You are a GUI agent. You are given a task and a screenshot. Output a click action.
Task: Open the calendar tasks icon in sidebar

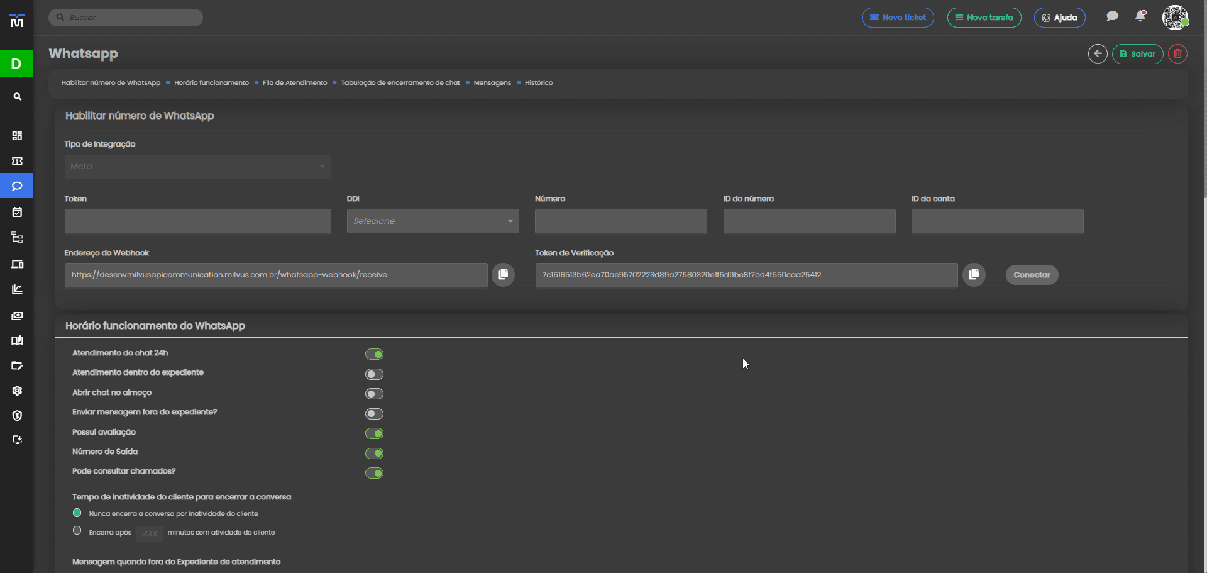click(x=17, y=212)
